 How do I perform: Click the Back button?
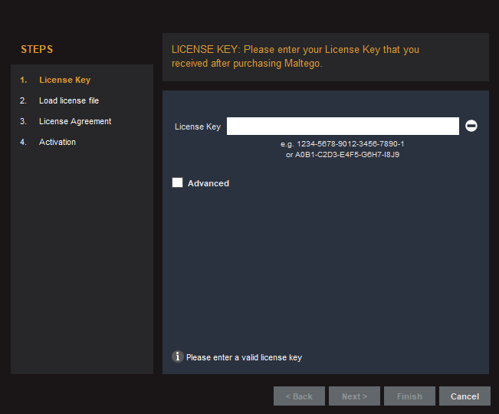tap(299, 396)
